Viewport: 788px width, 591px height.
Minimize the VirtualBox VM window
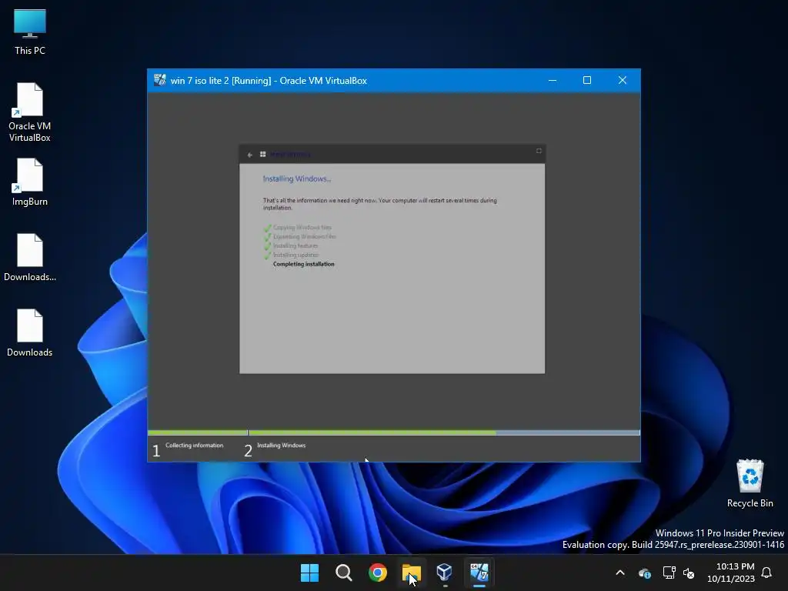point(553,80)
